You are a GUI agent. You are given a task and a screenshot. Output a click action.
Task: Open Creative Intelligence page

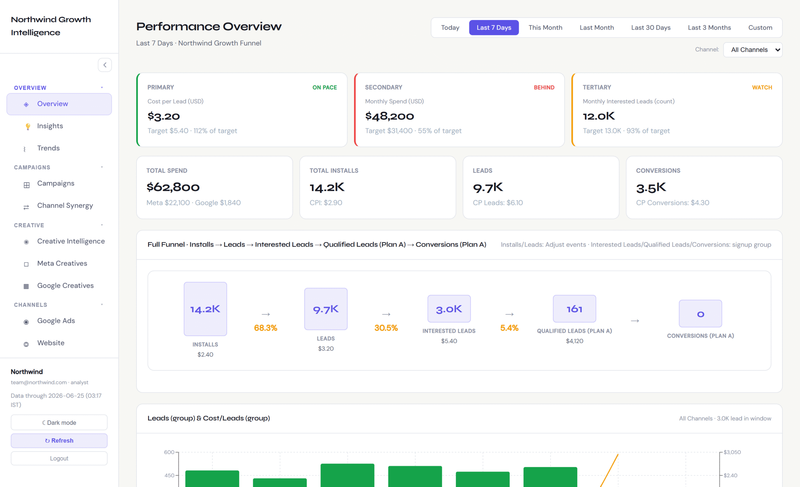coord(59,241)
